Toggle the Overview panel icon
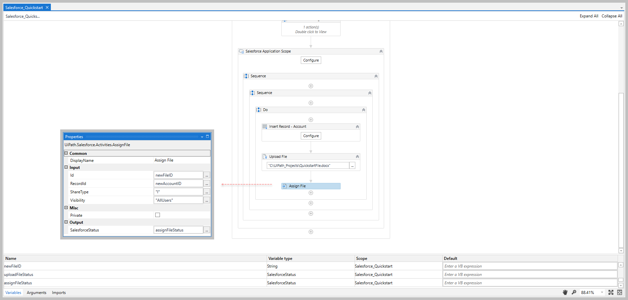This screenshot has width=628, height=300. point(620,292)
